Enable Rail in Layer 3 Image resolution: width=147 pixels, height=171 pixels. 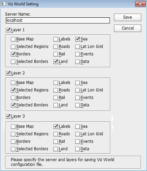click(55, 142)
